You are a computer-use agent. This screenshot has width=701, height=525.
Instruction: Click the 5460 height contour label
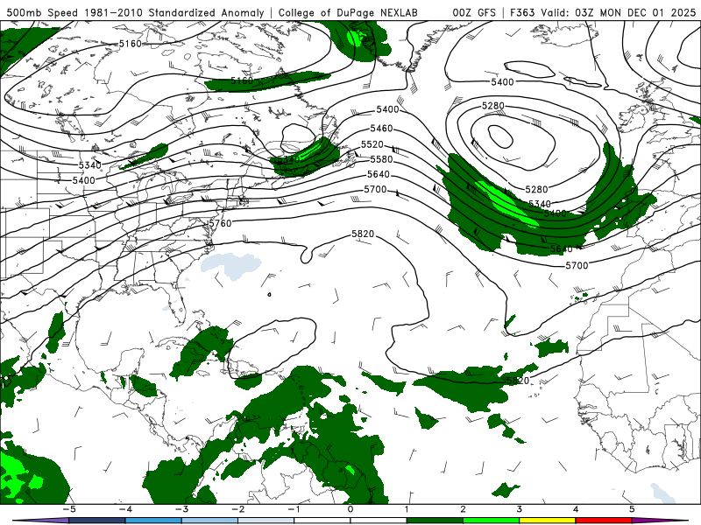[381, 129]
